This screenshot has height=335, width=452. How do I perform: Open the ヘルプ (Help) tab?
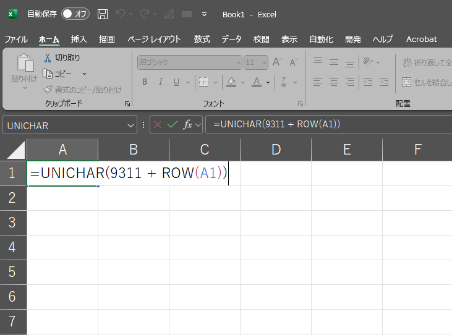coord(383,39)
